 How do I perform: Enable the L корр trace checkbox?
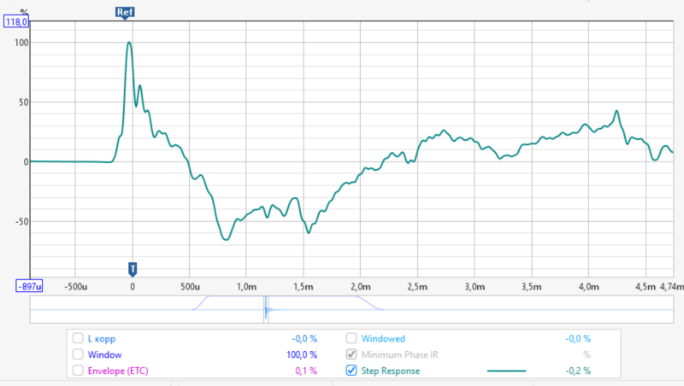coord(79,338)
